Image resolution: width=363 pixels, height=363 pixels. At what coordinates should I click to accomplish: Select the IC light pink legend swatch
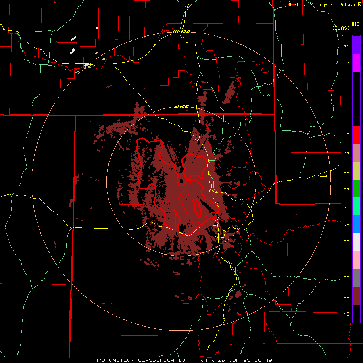[356, 260]
